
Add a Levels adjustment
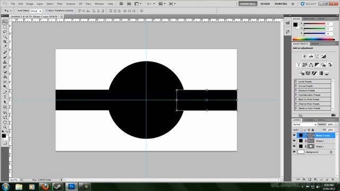(x=311, y=56)
